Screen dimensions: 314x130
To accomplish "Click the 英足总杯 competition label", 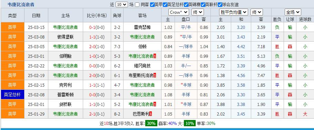I will coord(12,95).
